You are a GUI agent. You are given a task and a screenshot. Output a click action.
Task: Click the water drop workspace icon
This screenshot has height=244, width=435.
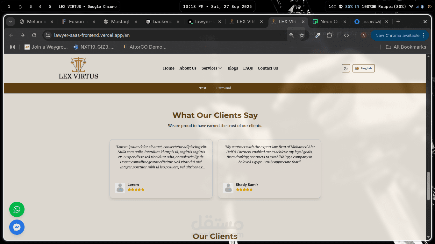20,6
